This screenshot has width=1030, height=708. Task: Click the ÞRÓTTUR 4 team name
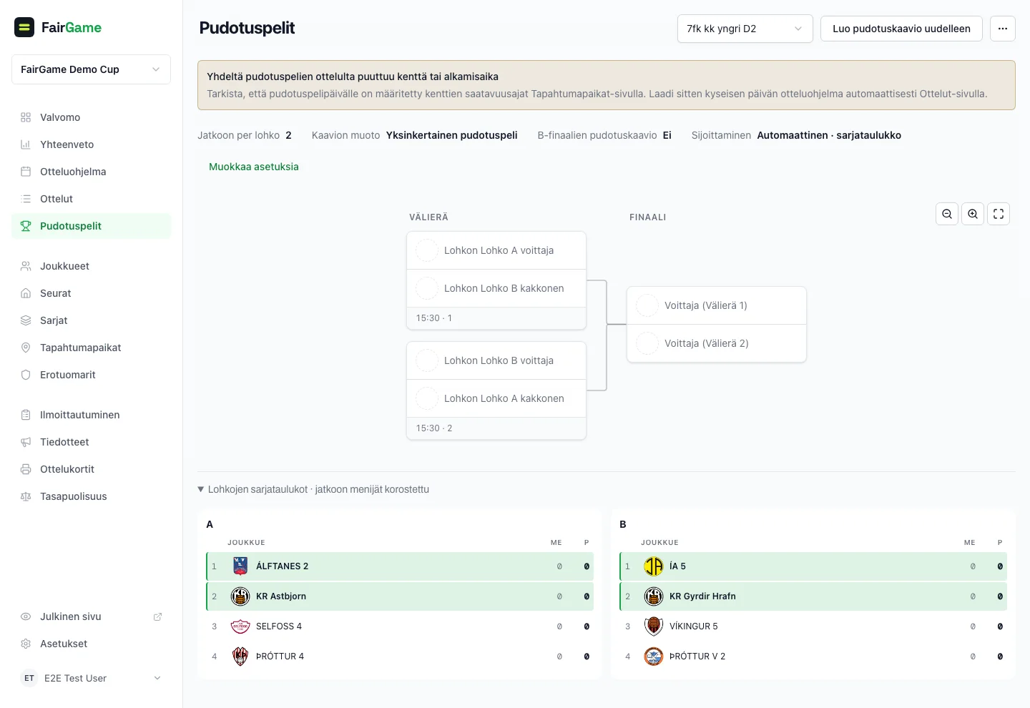click(x=280, y=657)
